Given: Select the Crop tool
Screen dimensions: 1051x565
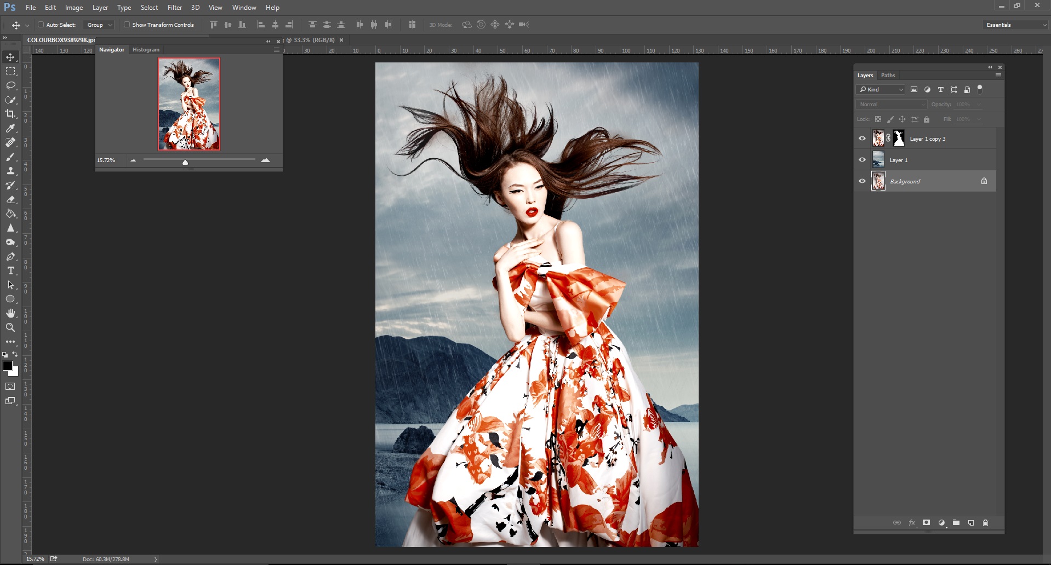Looking at the screenshot, I should click(x=10, y=114).
